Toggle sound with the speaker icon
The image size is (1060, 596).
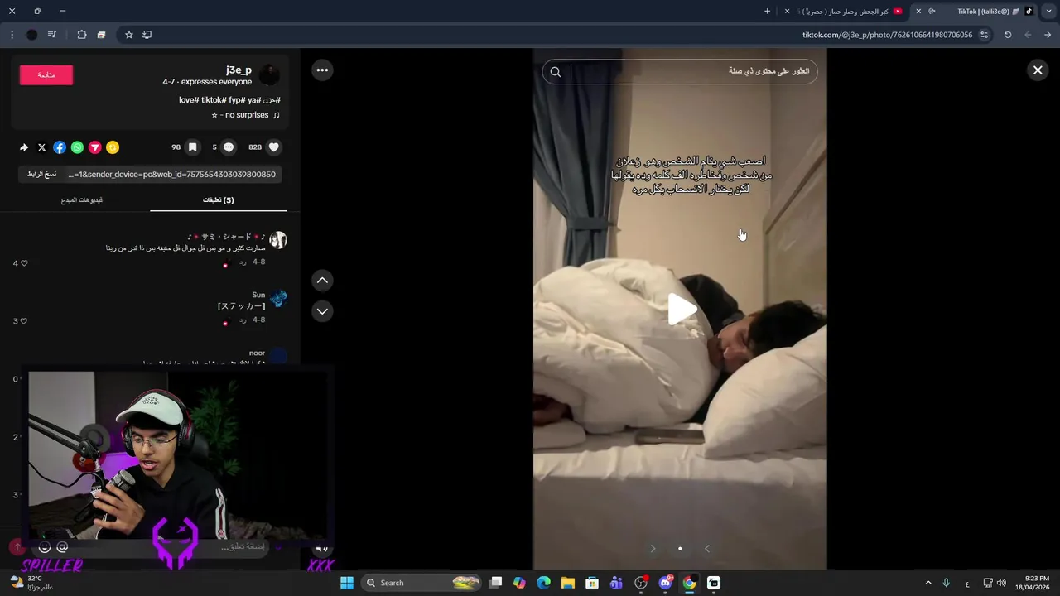tap(322, 547)
